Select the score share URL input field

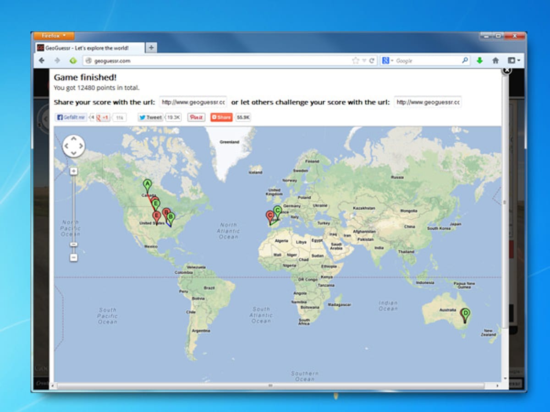coord(192,102)
